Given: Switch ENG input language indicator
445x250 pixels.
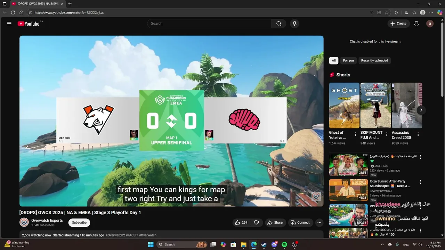Looking at the screenshot, I should 406,244.
